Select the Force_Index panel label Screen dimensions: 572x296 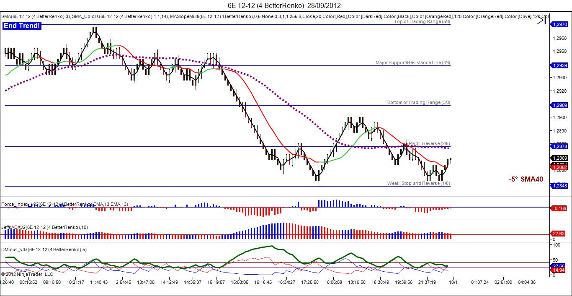64,204
